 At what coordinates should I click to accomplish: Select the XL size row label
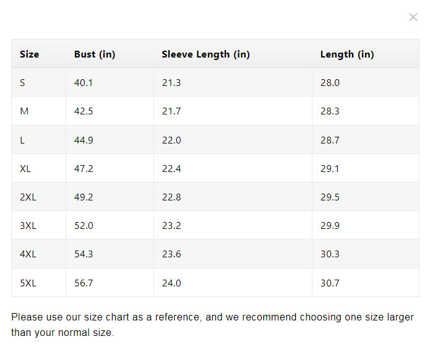click(x=25, y=169)
